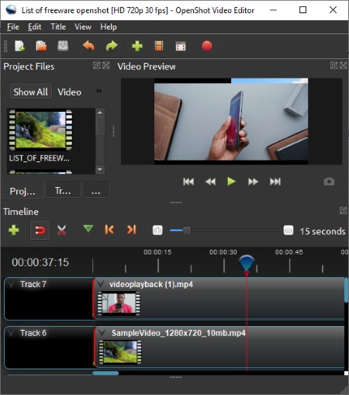Save the project using the toolbar icon
Screen dimensions: 349x395
coord(63,47)
